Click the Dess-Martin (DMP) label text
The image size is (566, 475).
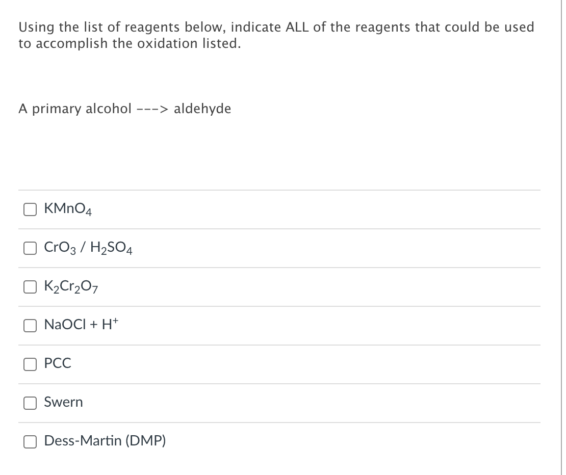pyautogui.click(x=105, y=441)
